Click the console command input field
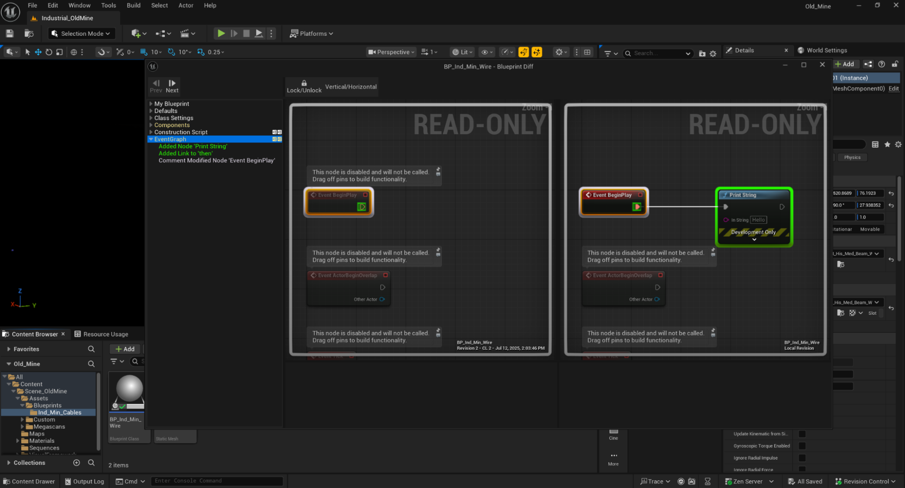This screenshot has width=905, height=488. [216, 481]
